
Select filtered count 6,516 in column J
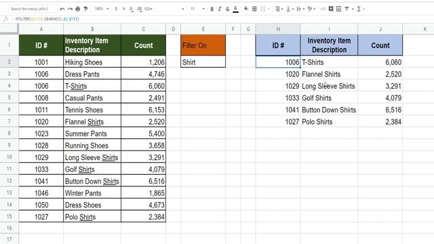click(x=380, y=110)
